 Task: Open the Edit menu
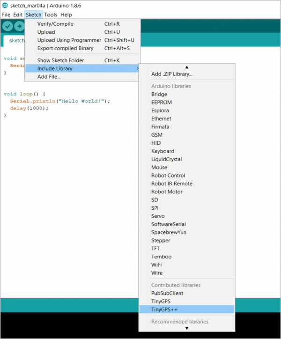(18, 15)
